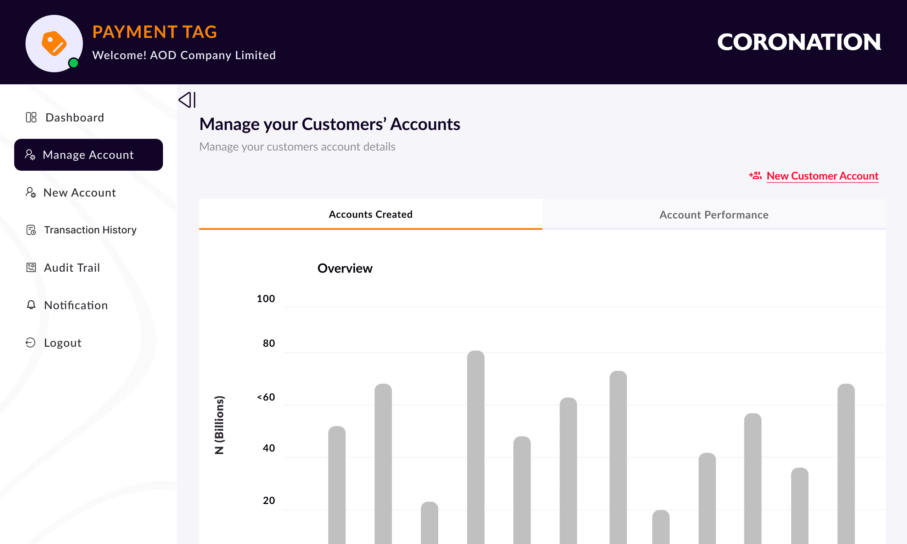The image size is (907, 544).
Task: Click the green online status dot
Action: (73, 63)
